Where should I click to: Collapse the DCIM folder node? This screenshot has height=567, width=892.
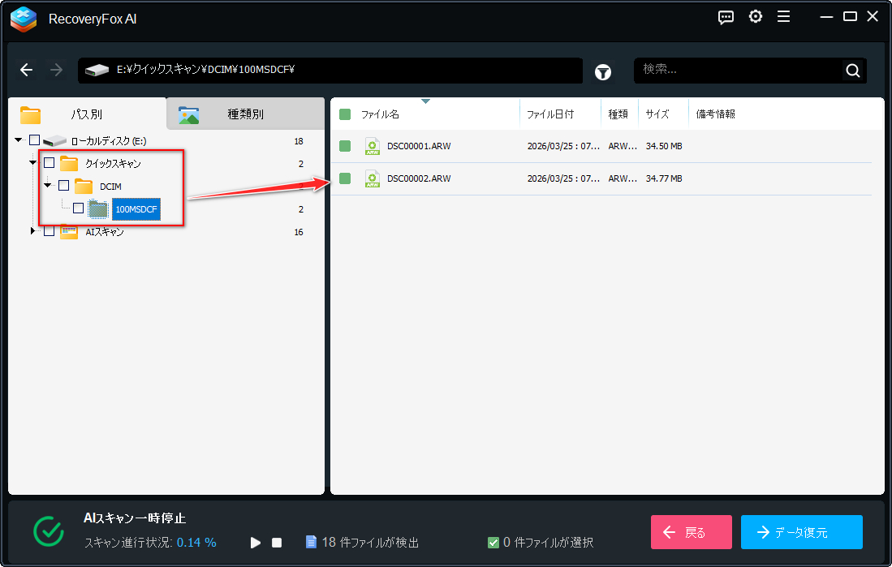47,186
